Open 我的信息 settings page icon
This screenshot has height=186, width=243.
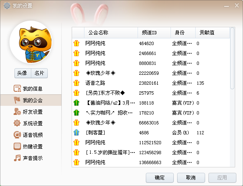pyautogui.click(x=17, y=88)
